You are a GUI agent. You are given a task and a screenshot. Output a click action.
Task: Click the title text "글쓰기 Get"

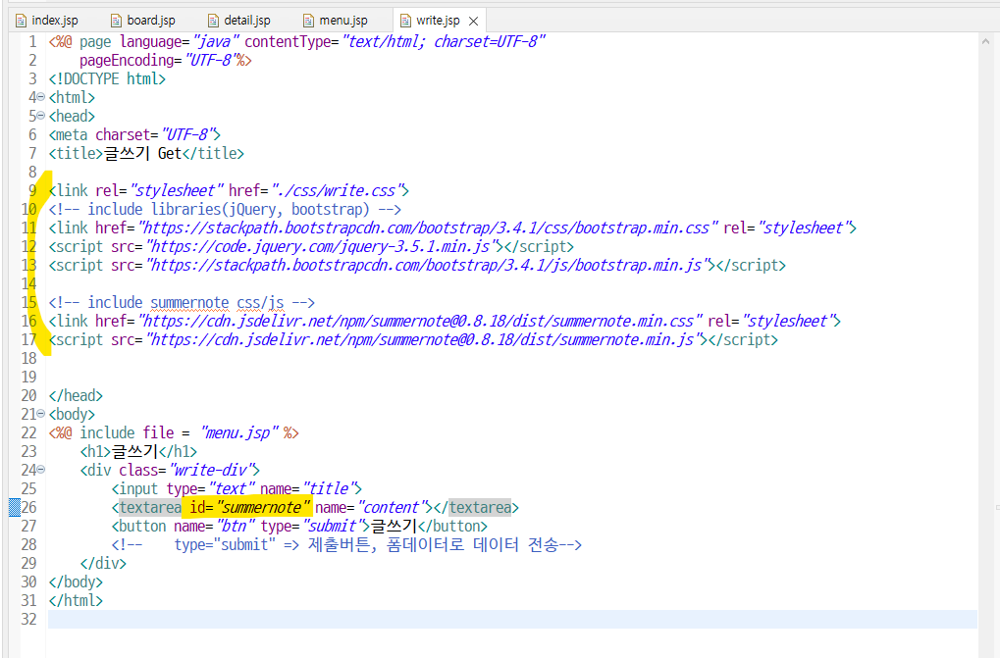pos(143,154)
